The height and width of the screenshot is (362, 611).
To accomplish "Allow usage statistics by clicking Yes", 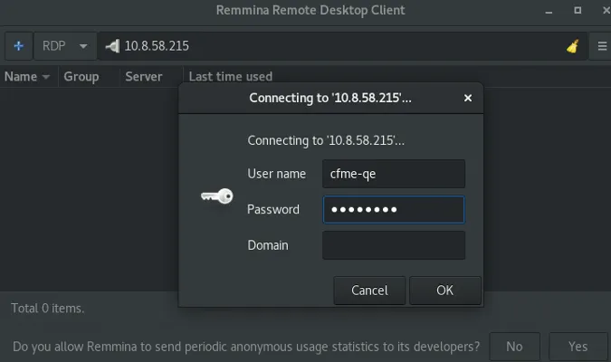I will [x=578, y=346].
